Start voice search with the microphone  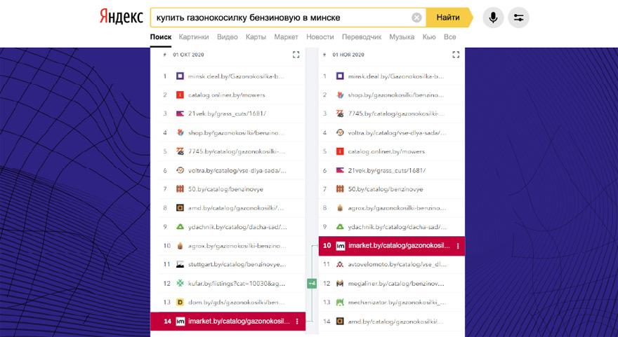(x=492, y=18)
